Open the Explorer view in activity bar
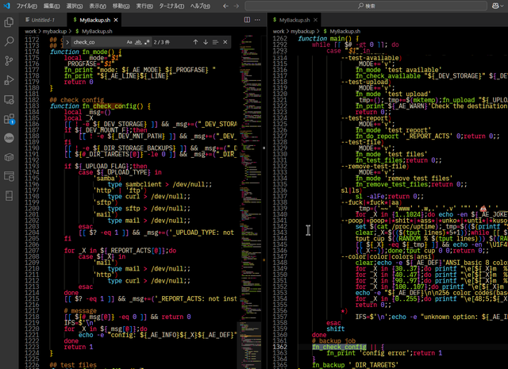The image size is (508, 369). tap(10, 21)
